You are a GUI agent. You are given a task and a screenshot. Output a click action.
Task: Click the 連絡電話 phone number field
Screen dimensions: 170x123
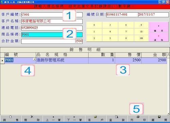pos(52,28)
